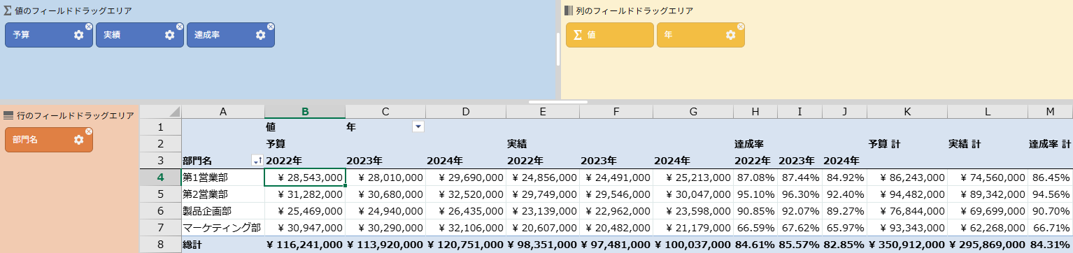The image size is (1073, 253).
Task: Select row 8 header
Action: 160,245
